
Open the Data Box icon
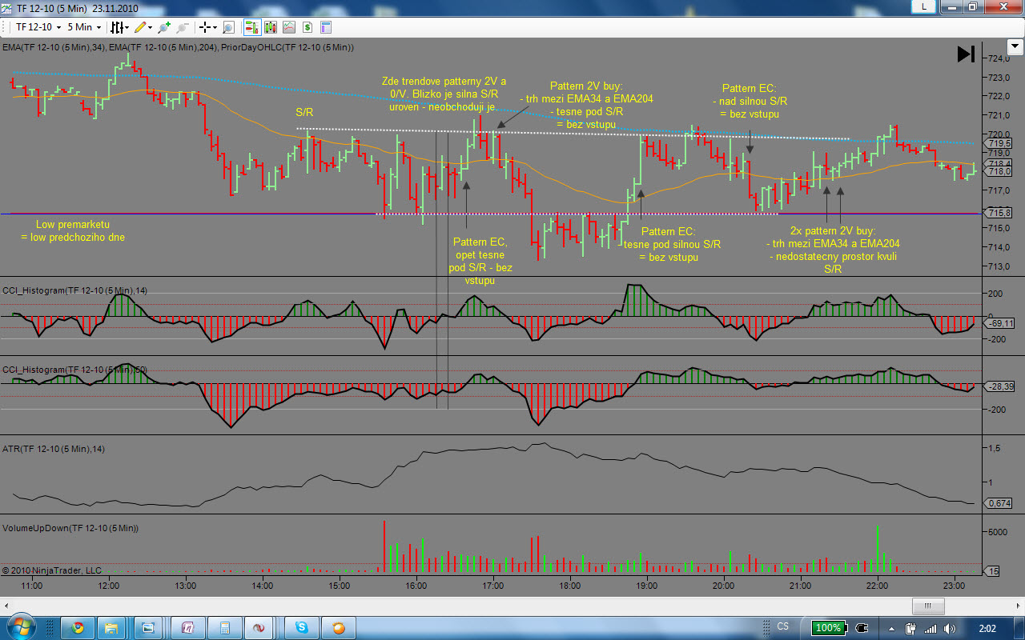[326, 27]
